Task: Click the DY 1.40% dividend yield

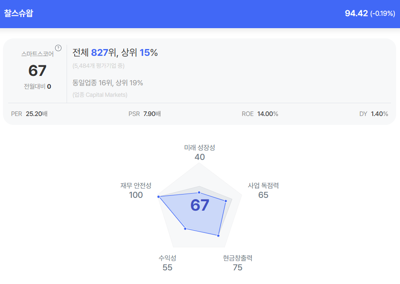Action: coord(374,114)
